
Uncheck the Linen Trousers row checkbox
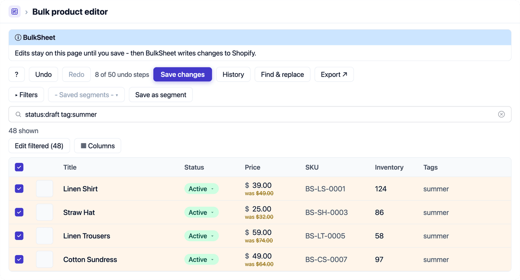point(19,236)
